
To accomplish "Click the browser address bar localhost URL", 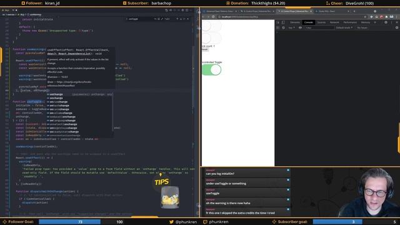I will point(240,17).
